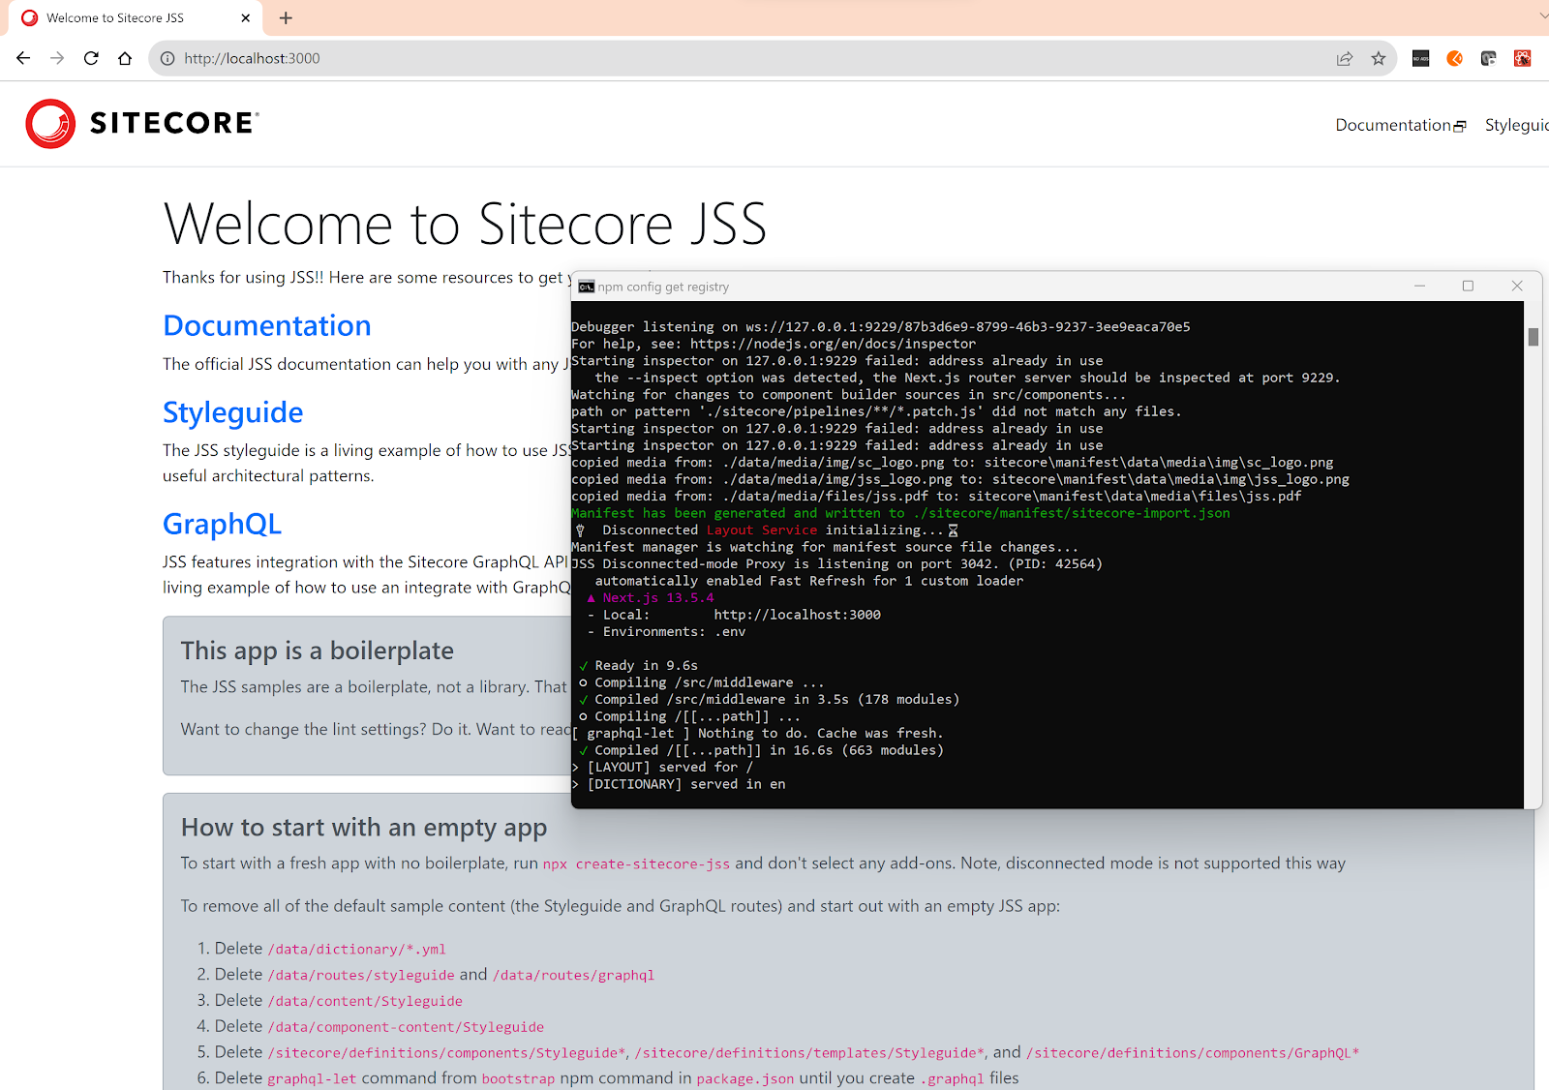The height and width of the screenshot is (1090, 1549).
Task: Reload the localhost page
Action: 91,58
